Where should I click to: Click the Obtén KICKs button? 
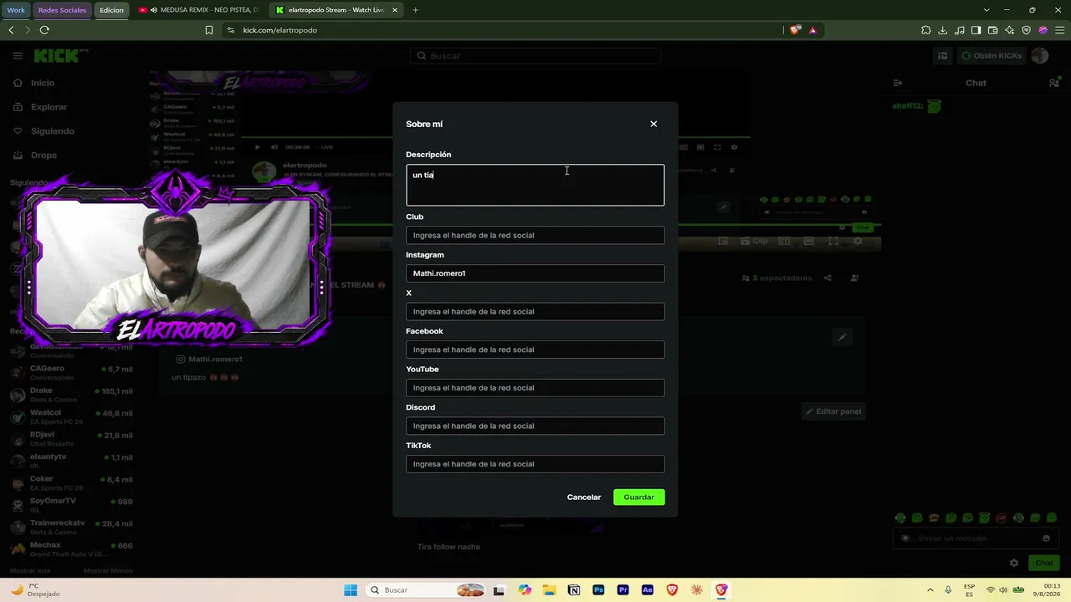coord(992,56)
